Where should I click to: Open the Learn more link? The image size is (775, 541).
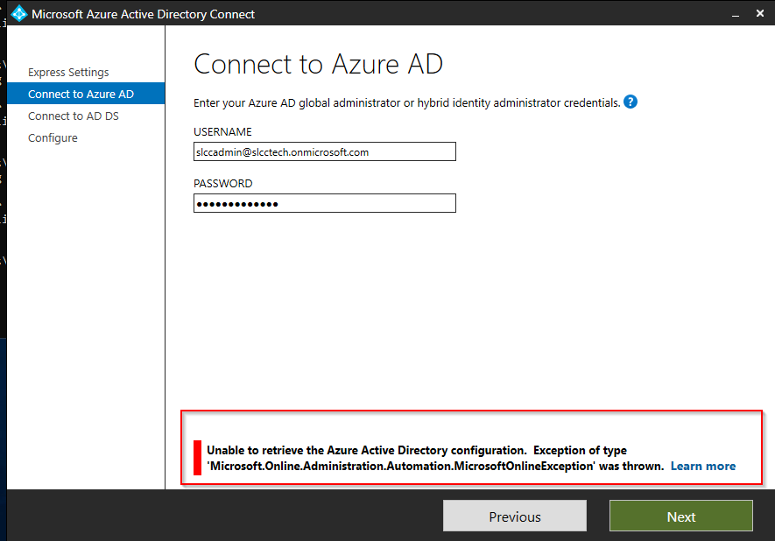703,466
